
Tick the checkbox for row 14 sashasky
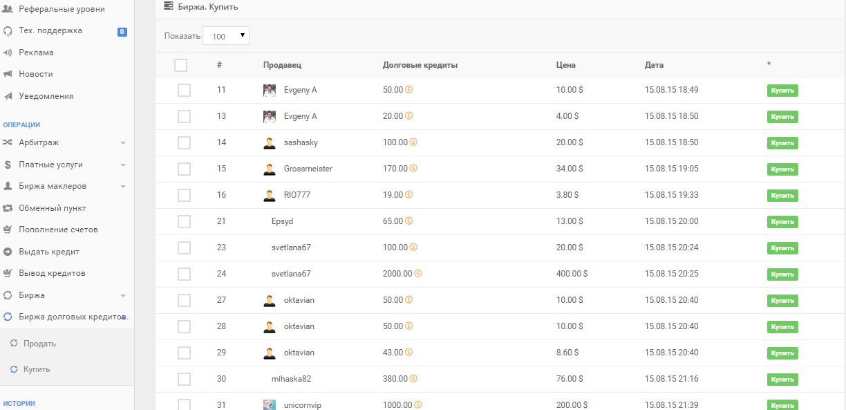click(184, 142)
